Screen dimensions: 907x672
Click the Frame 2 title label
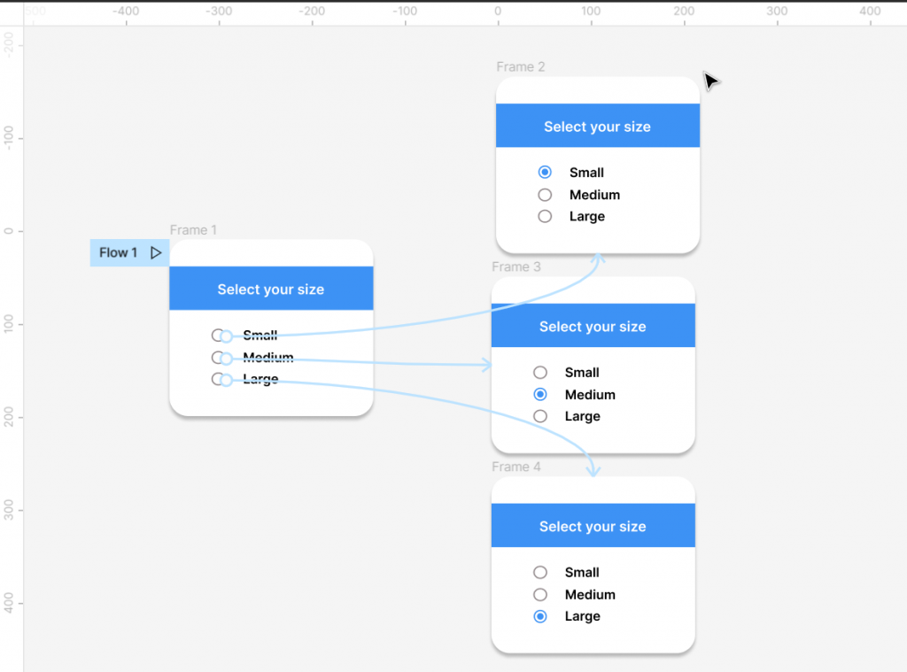[521, 66]
